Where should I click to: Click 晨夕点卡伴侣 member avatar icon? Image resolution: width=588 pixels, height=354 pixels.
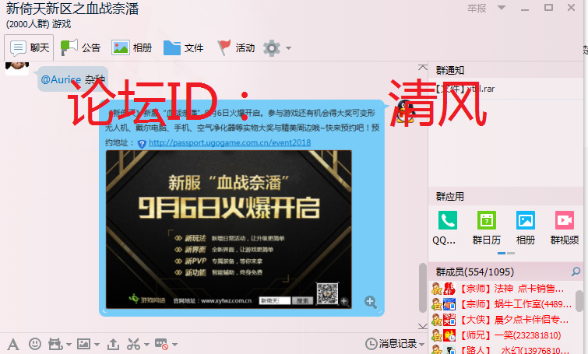tap(449, 320)
